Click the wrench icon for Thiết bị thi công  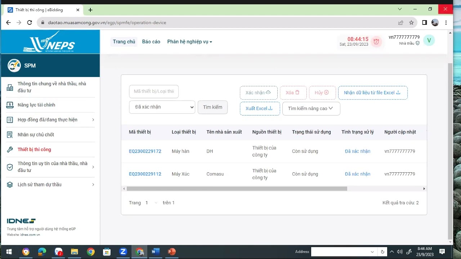[10, 150]
